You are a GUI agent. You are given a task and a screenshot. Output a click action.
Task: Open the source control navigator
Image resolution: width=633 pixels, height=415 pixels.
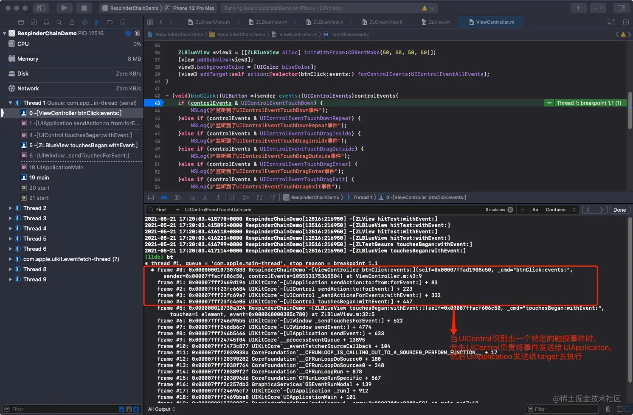click(34, 22)
